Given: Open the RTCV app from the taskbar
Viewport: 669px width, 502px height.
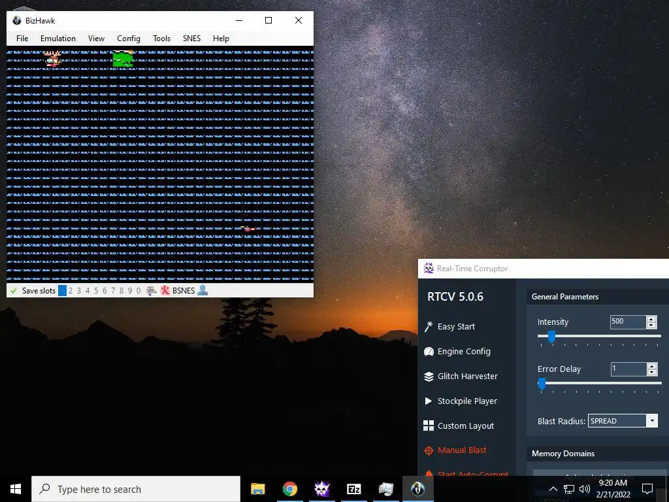Looking at the screenshot, I should pyautogui.click(x=321, y=489).
